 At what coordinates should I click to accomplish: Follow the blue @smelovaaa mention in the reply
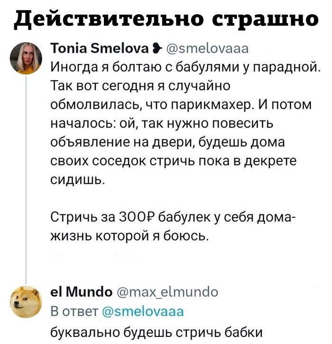[x=143, y=312]
